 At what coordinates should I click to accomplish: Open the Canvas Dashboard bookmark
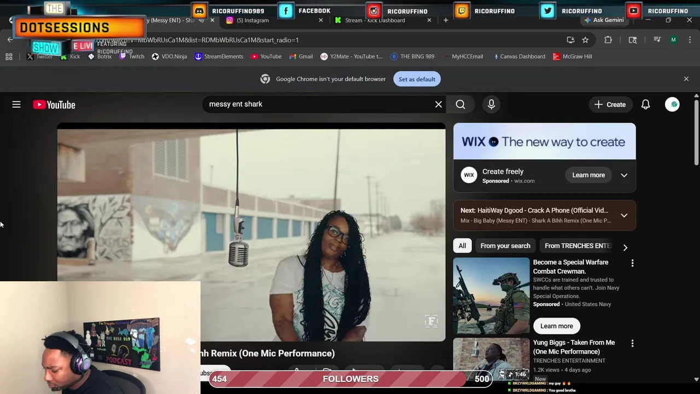point(518,56)
